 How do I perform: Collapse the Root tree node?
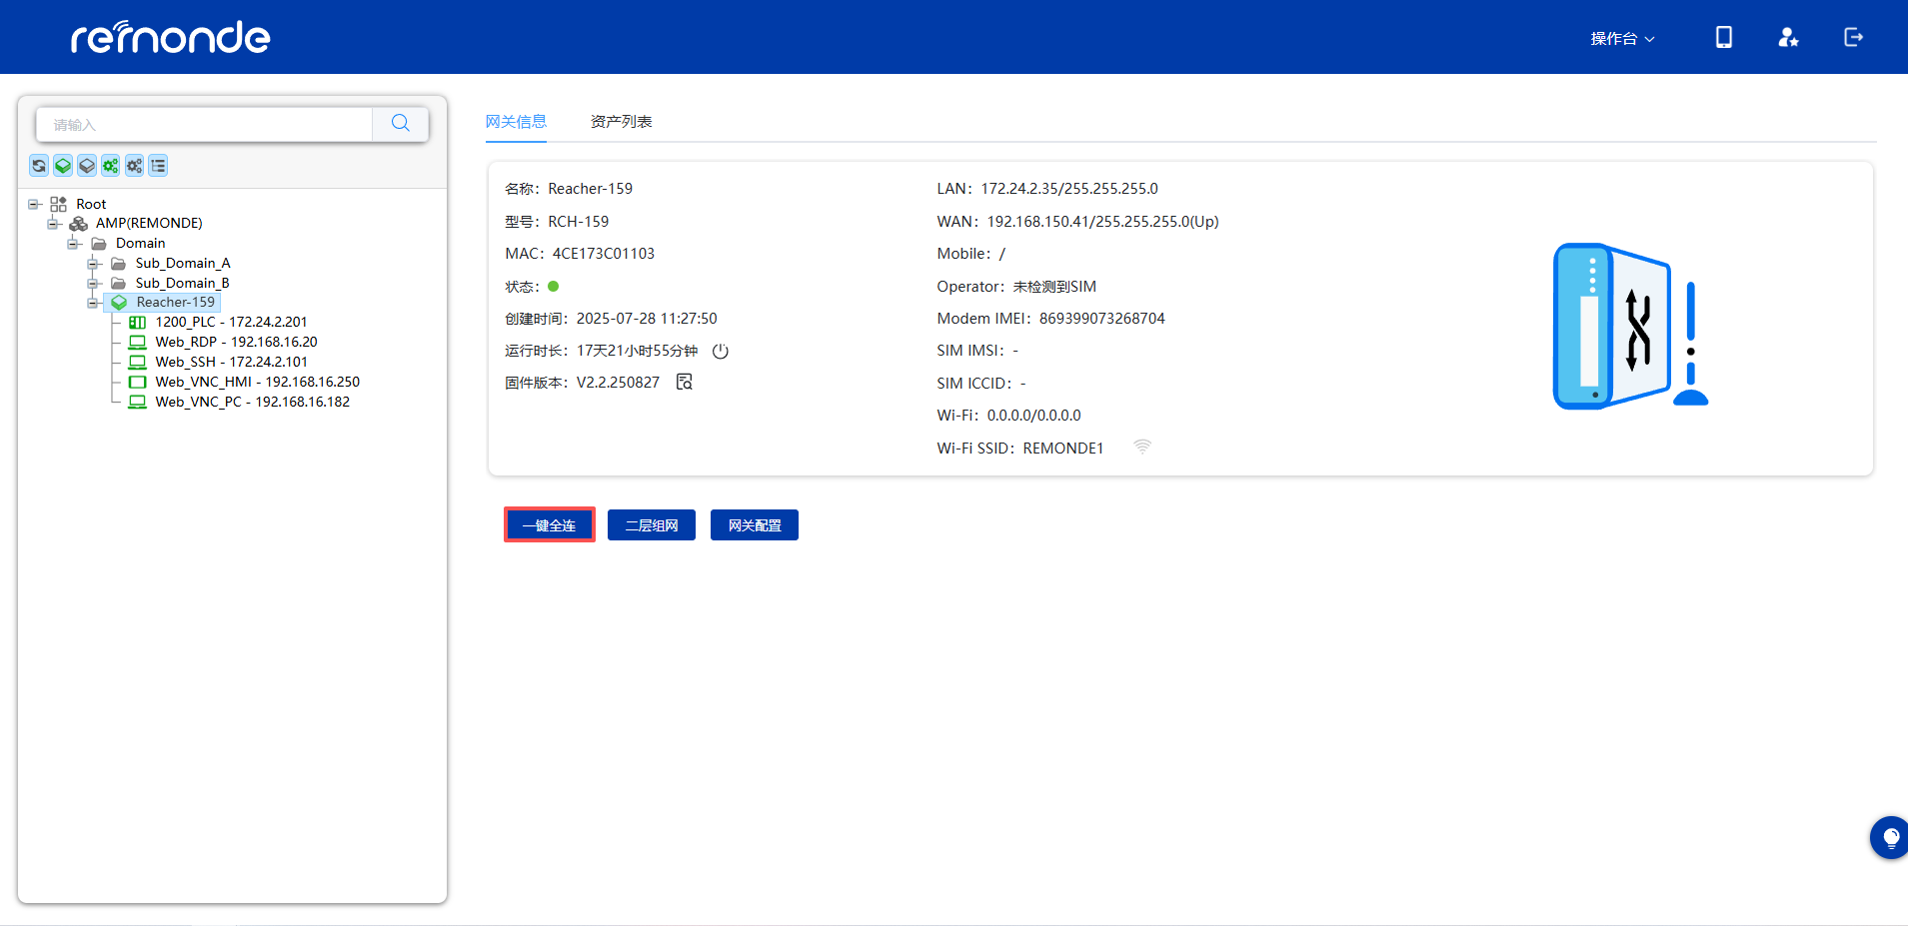(x=34, y=204)
